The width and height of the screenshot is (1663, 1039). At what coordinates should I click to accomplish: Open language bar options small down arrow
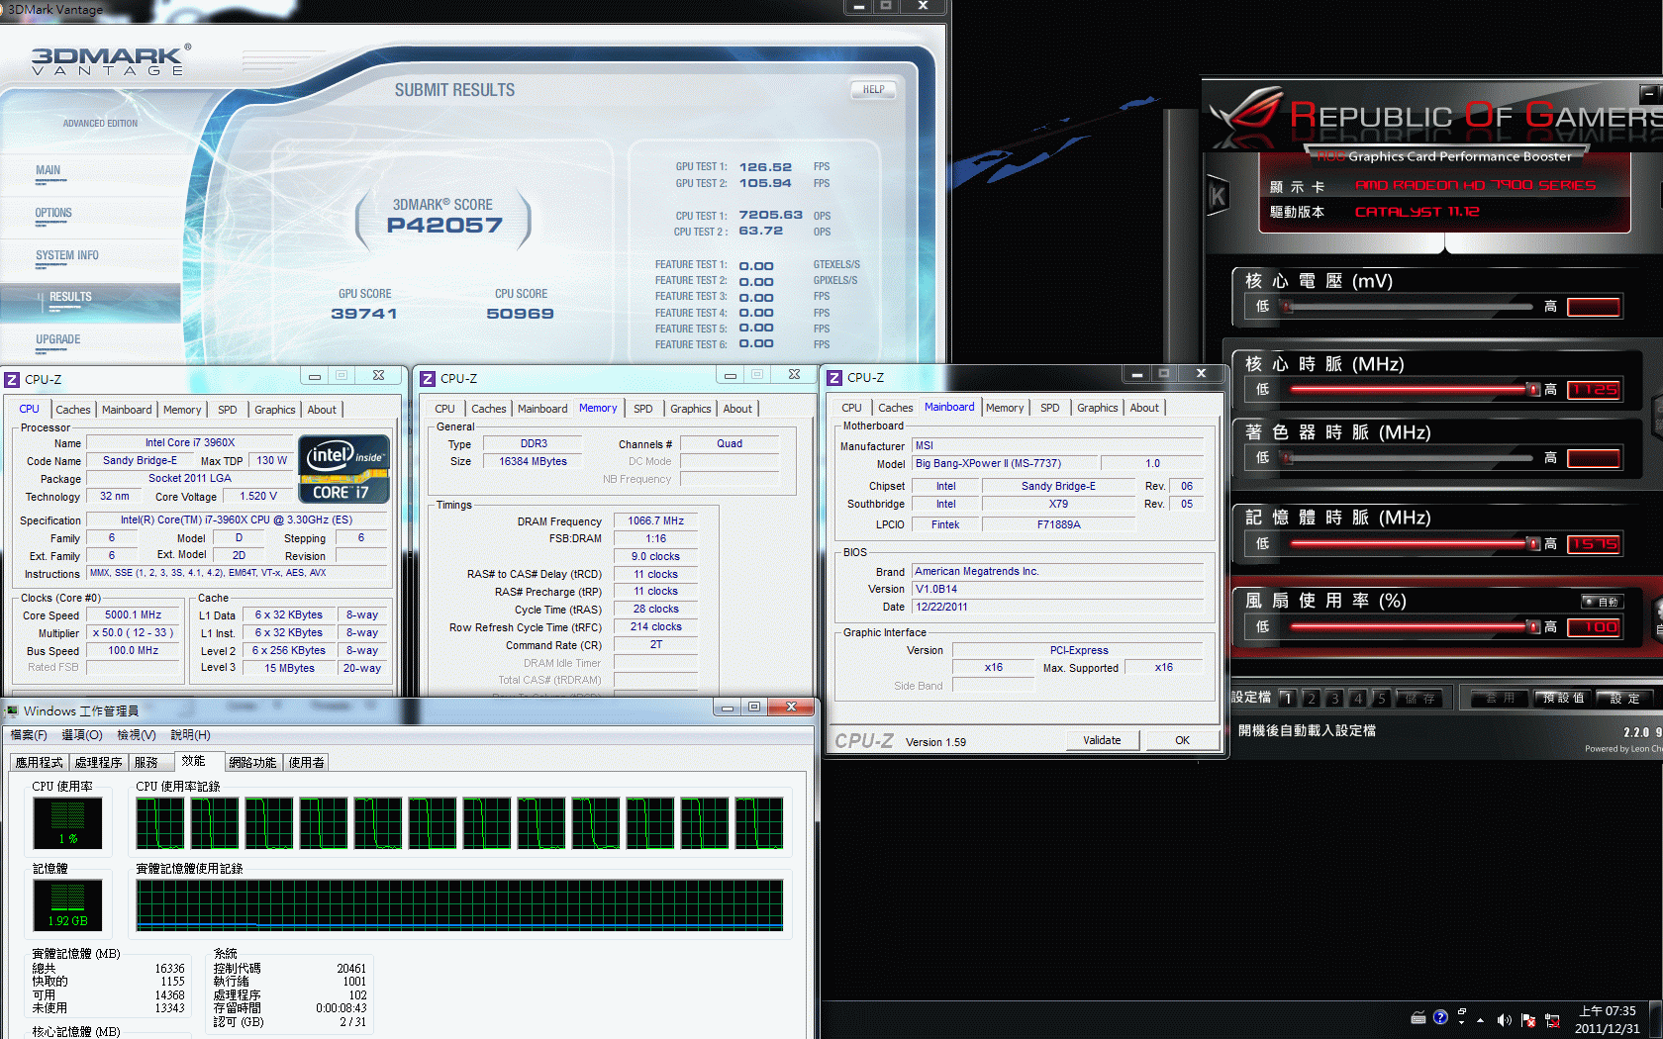pyautogui.click(x=1462, y=1023)
